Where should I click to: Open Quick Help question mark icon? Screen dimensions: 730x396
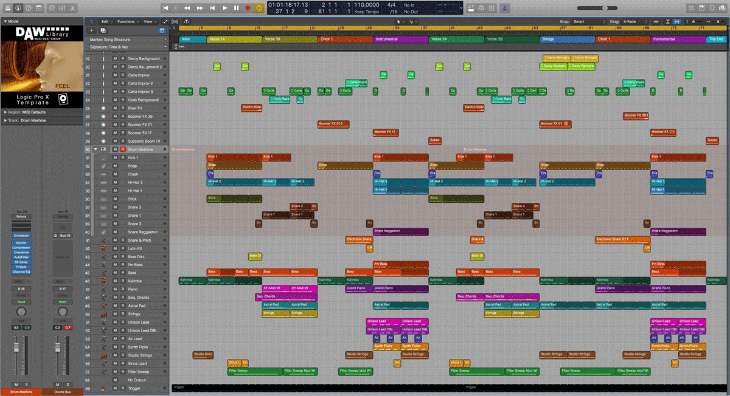[x=29, y=8]
